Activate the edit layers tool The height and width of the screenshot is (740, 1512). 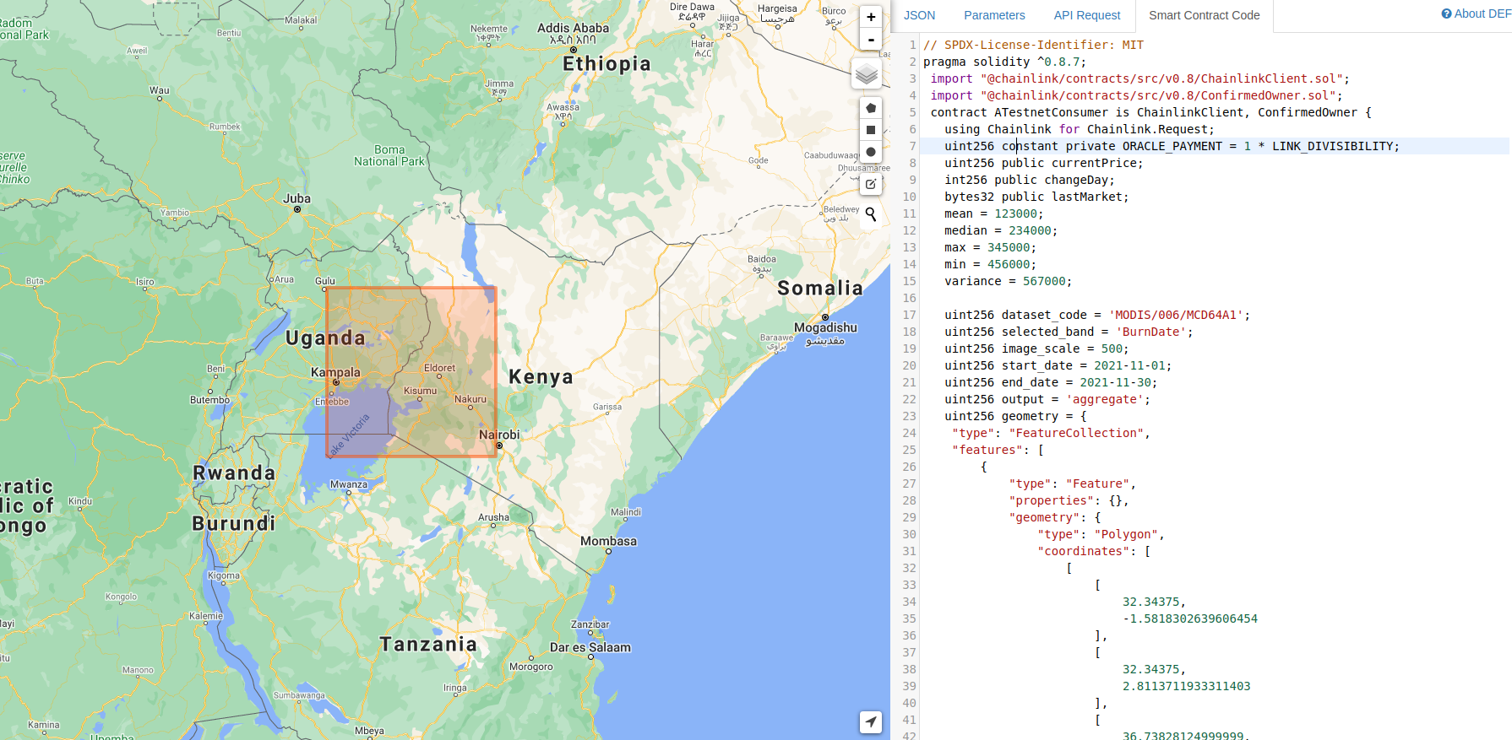point(871,184)
